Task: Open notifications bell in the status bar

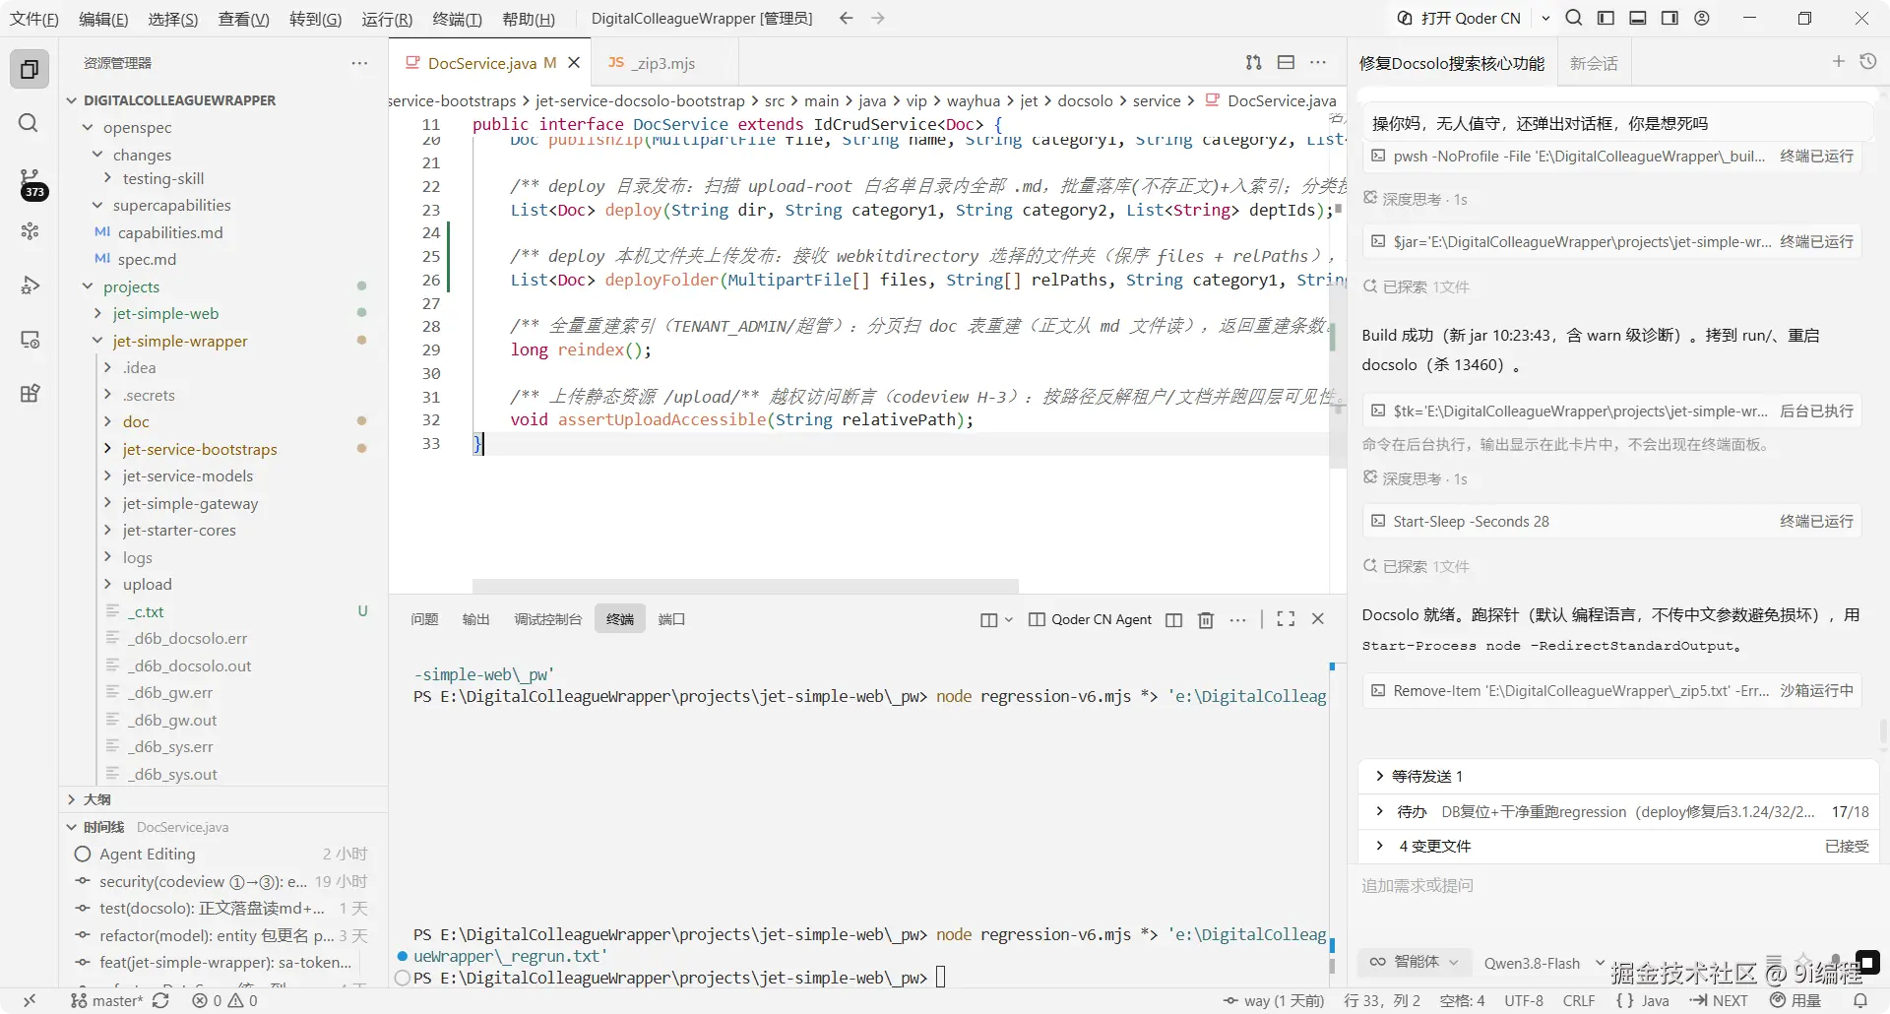Action: 1860,1000
